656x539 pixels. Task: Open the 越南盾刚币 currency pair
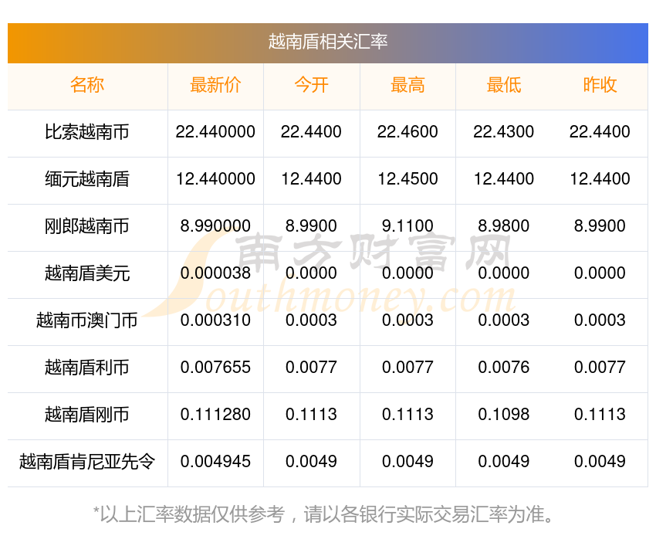point(87,415)
